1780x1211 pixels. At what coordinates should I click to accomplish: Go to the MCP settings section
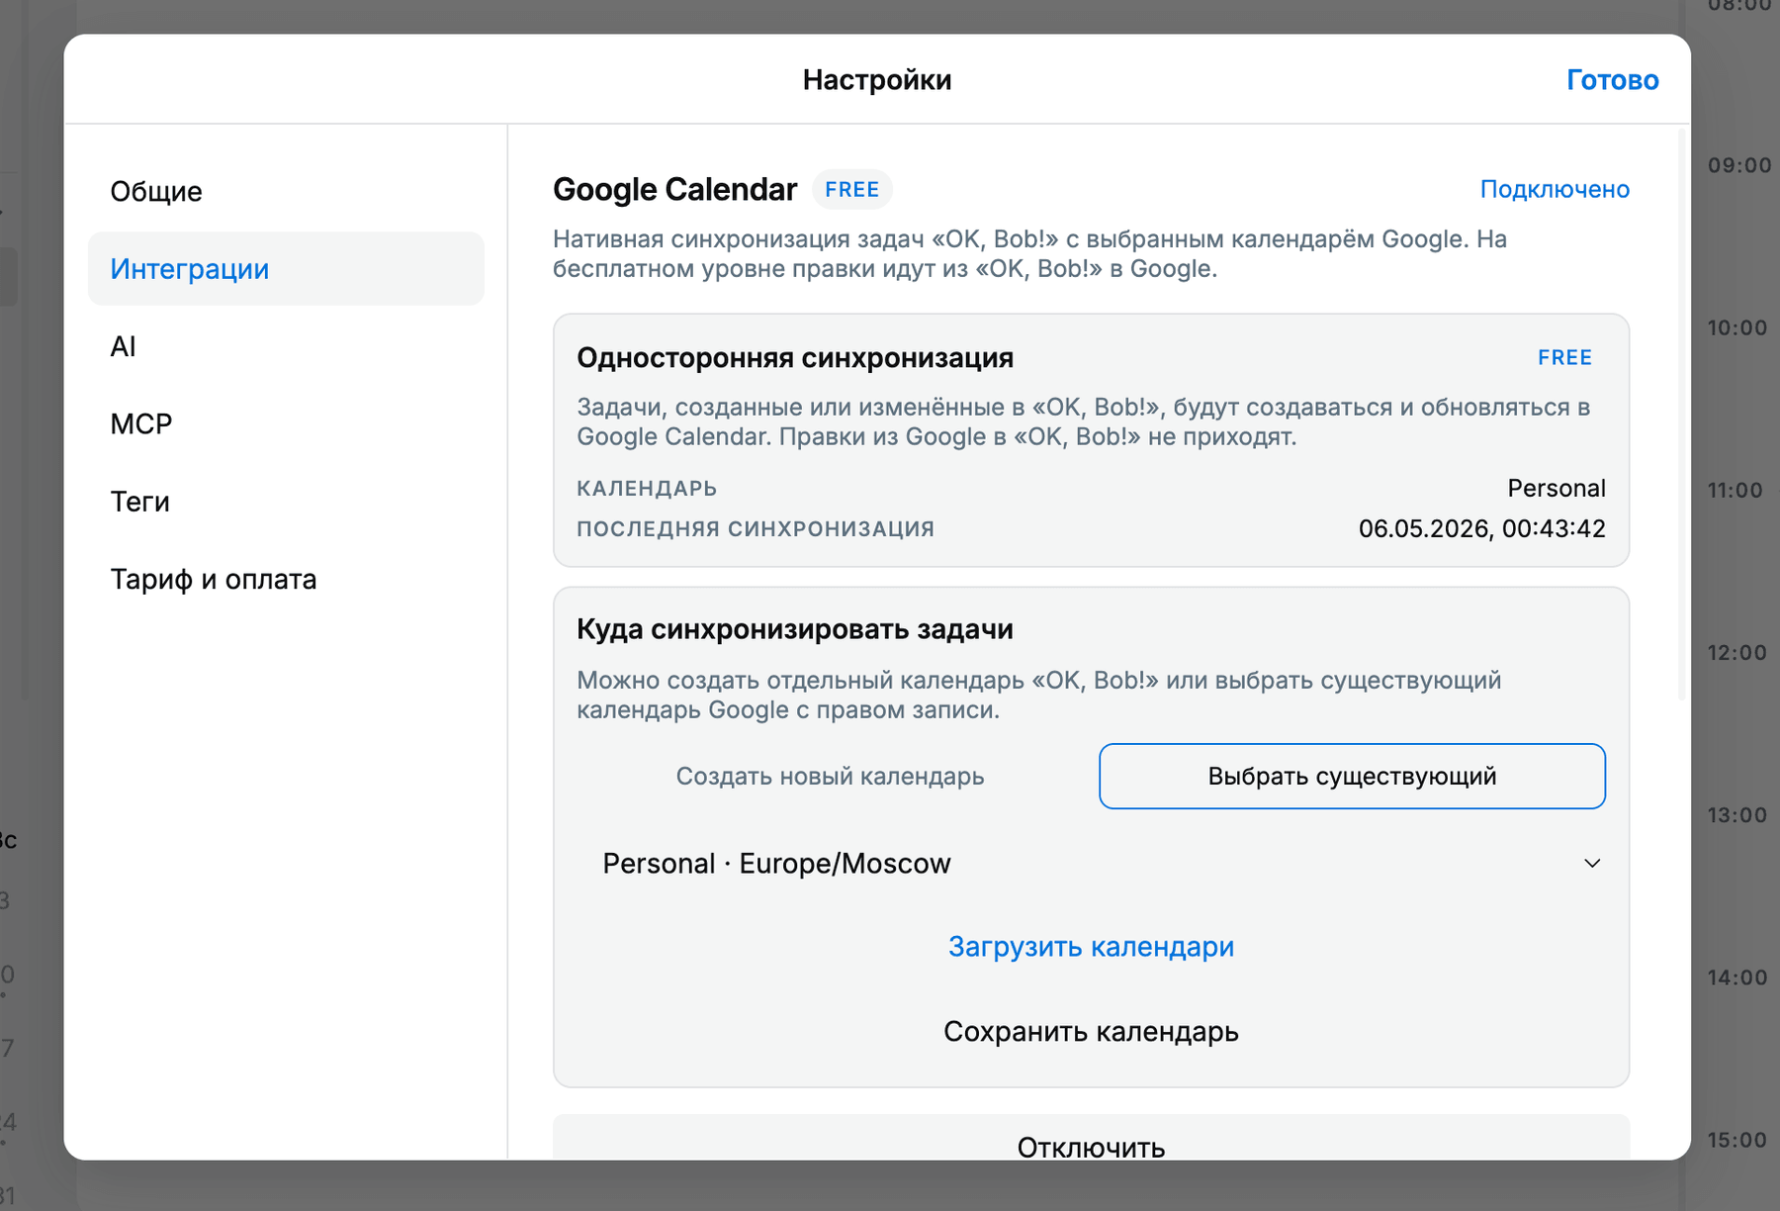coord(286,423)
